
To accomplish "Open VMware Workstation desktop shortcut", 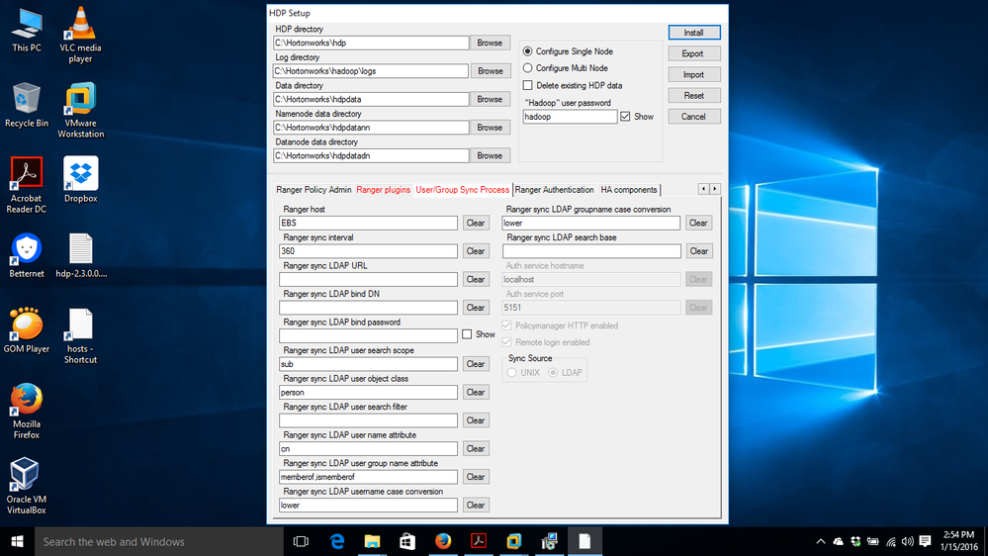I will coord(80,101).
